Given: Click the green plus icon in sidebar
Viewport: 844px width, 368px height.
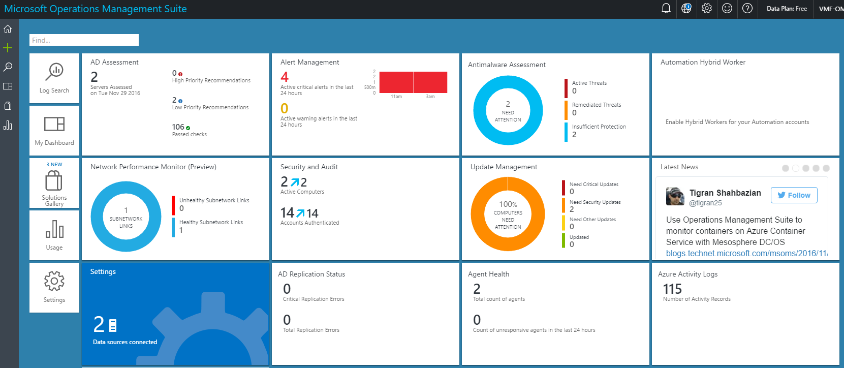Looking at the screenshot, I should (8, 48).
